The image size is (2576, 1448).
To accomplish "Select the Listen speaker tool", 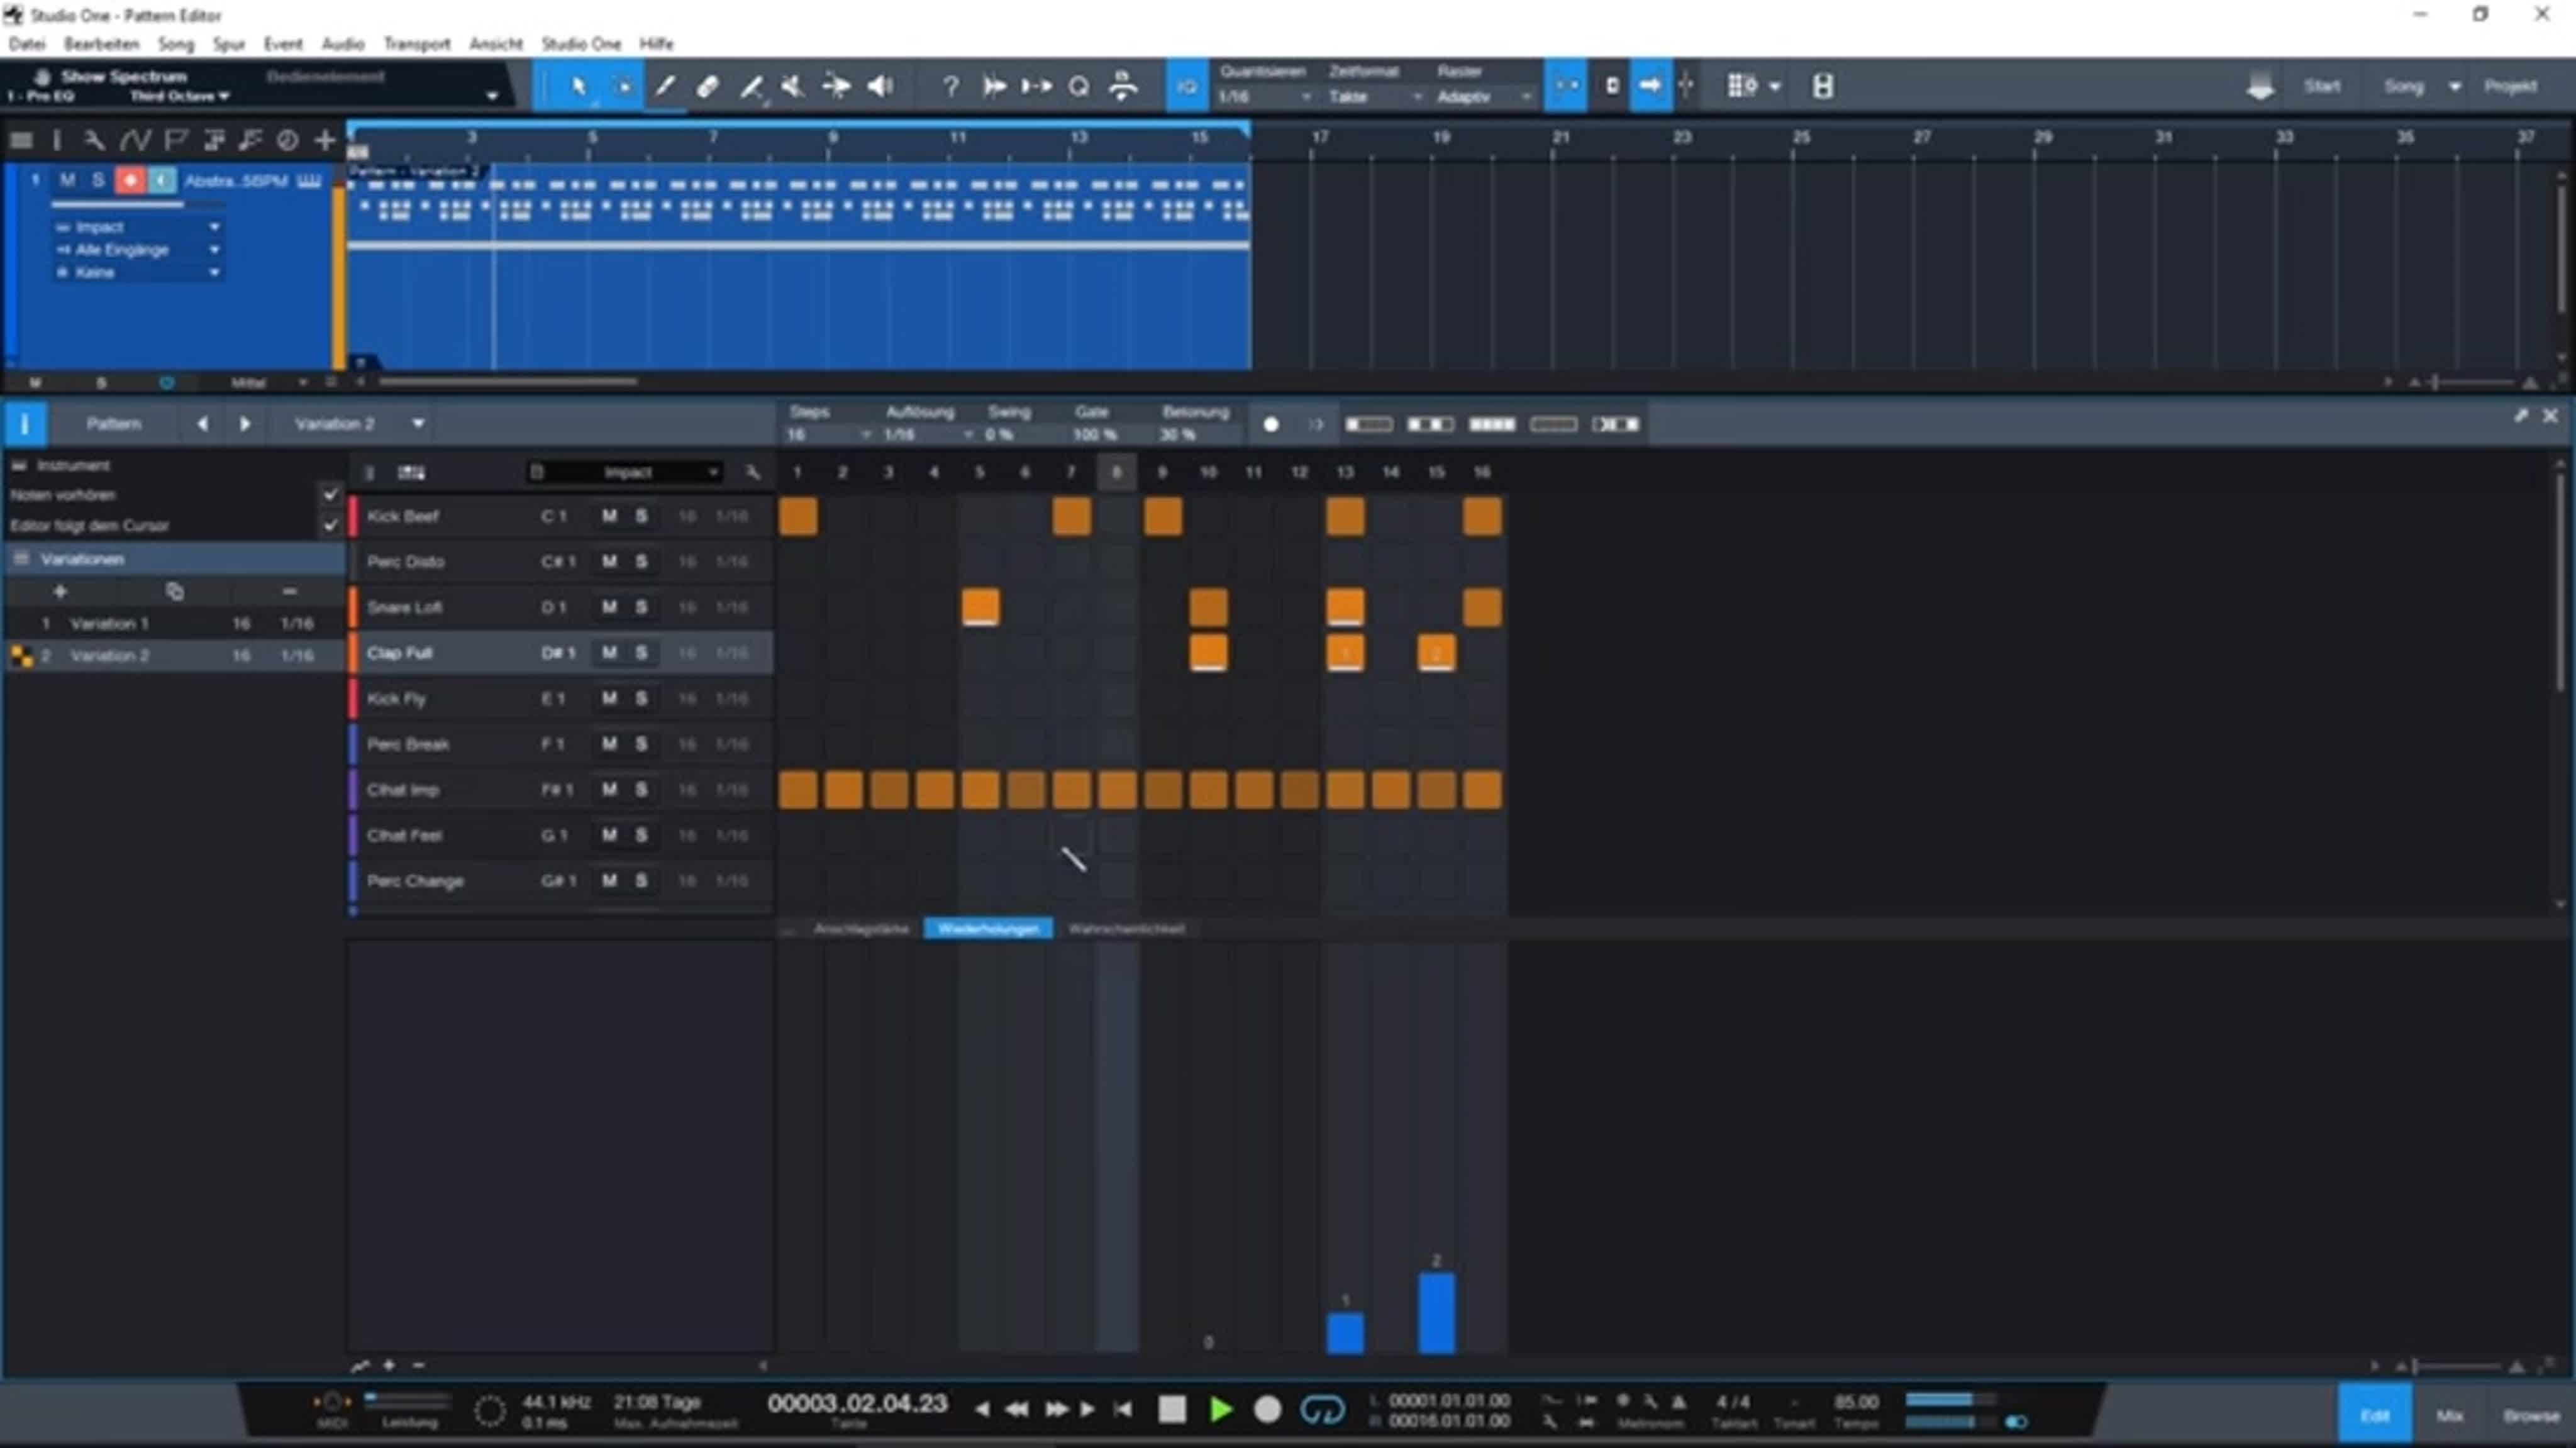I will pos(880,87).
